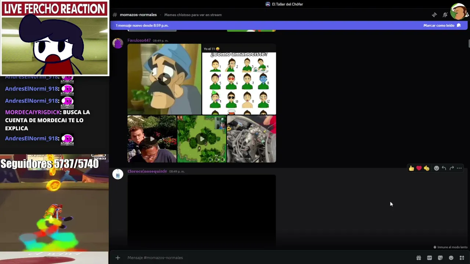The width and height of the screenshot is (470, 264).
Task: Click the Favuloso447 username
Action: point(139,40)
